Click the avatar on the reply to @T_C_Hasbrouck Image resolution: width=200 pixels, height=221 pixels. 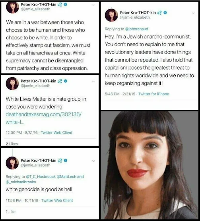click(12, 163)
